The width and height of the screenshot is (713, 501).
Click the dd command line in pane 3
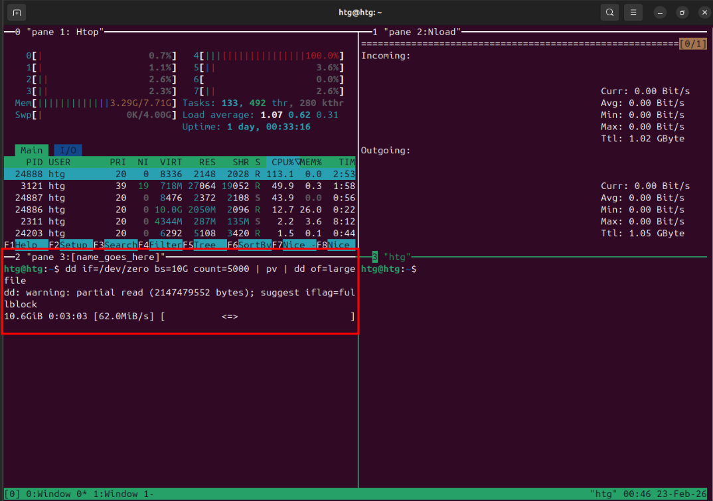[180, 275]
